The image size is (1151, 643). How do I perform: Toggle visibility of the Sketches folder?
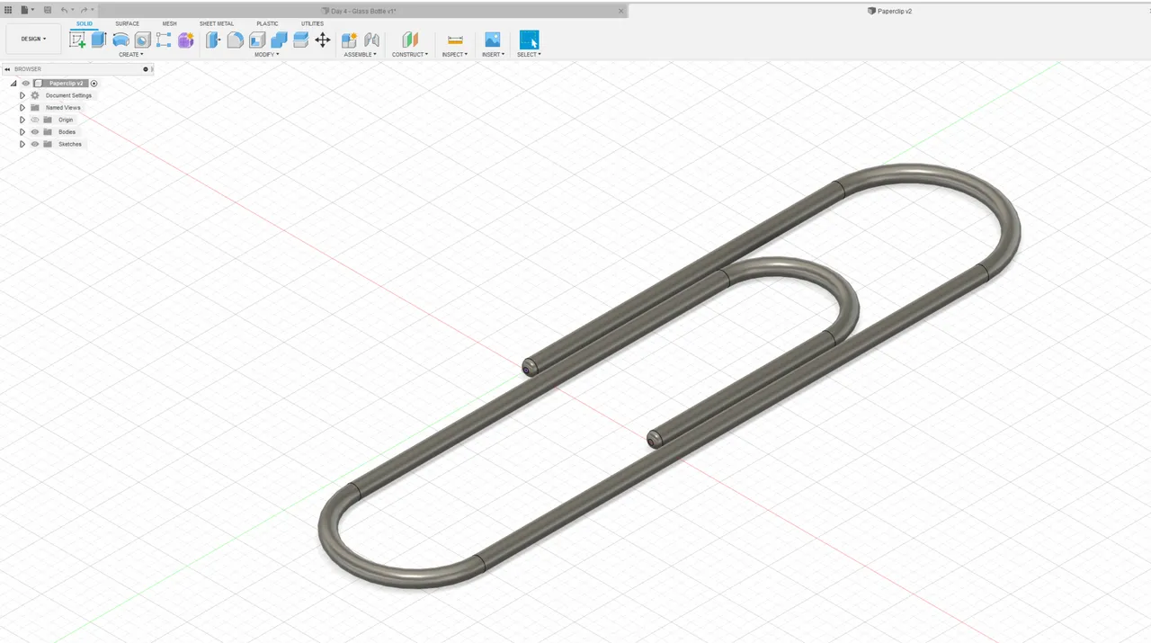point(35,144)
